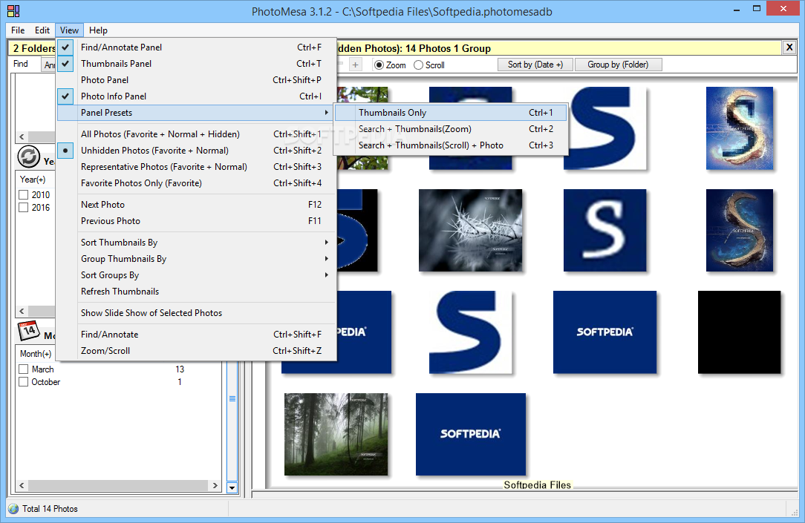Viewport: 805px width, 523px height.
Task: Click the frosted thorn branch thumbnail
Action: [x=470, y=230]
